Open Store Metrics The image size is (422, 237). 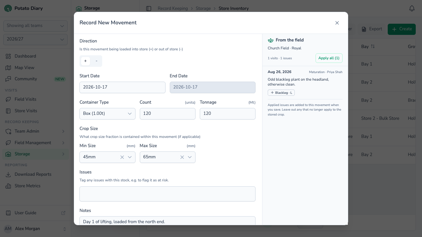[35, 186]
